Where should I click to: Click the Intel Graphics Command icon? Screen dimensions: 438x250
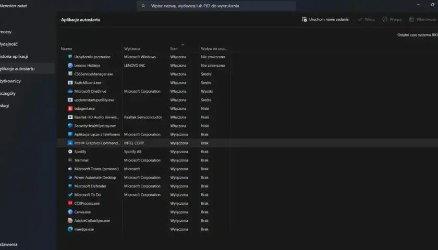coord(70,143)
